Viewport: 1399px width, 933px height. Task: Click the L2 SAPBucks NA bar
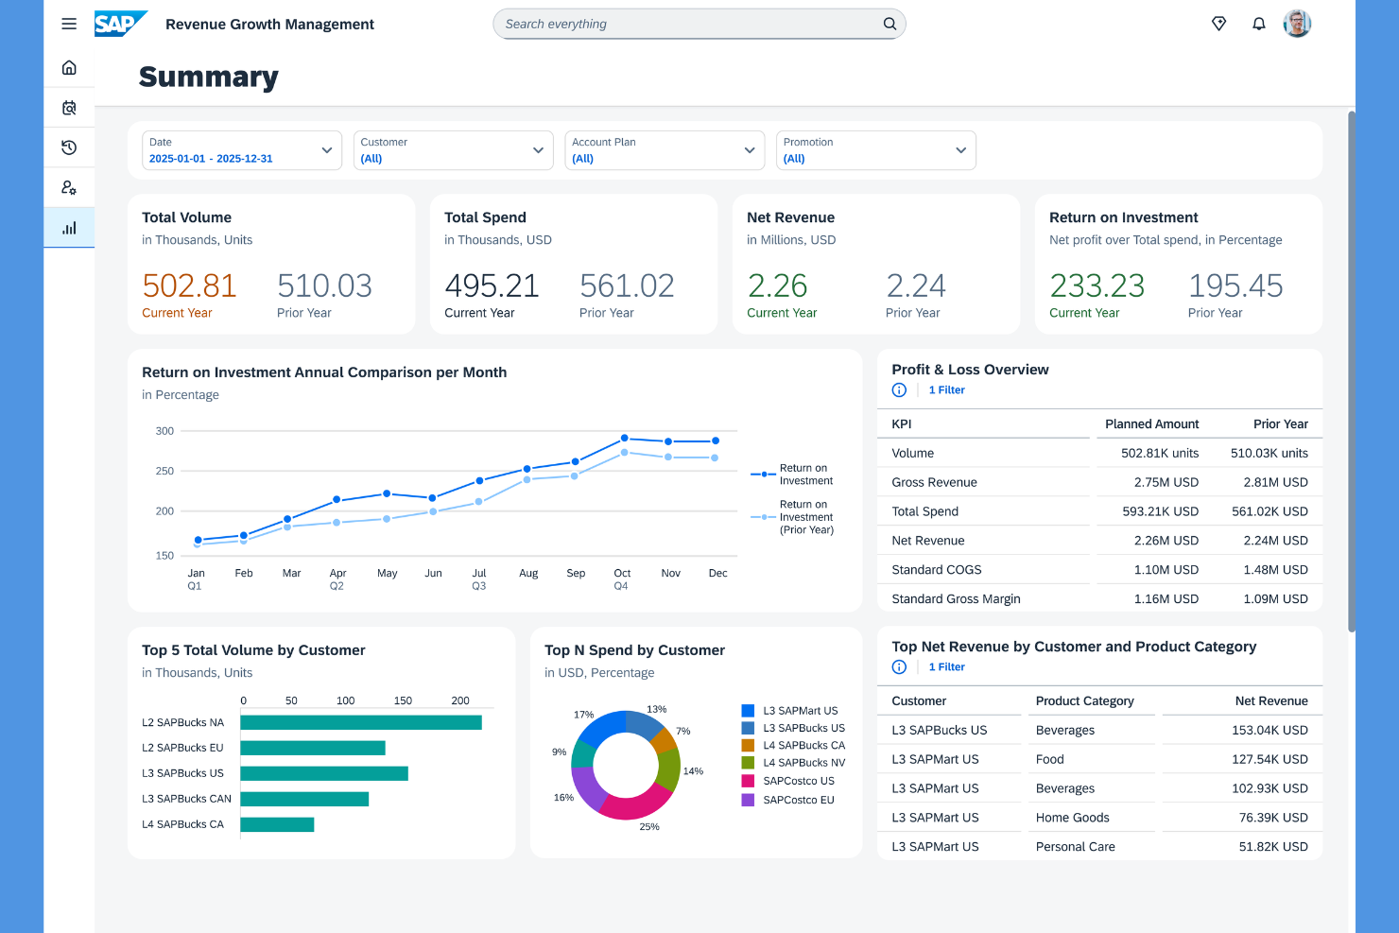361,722
